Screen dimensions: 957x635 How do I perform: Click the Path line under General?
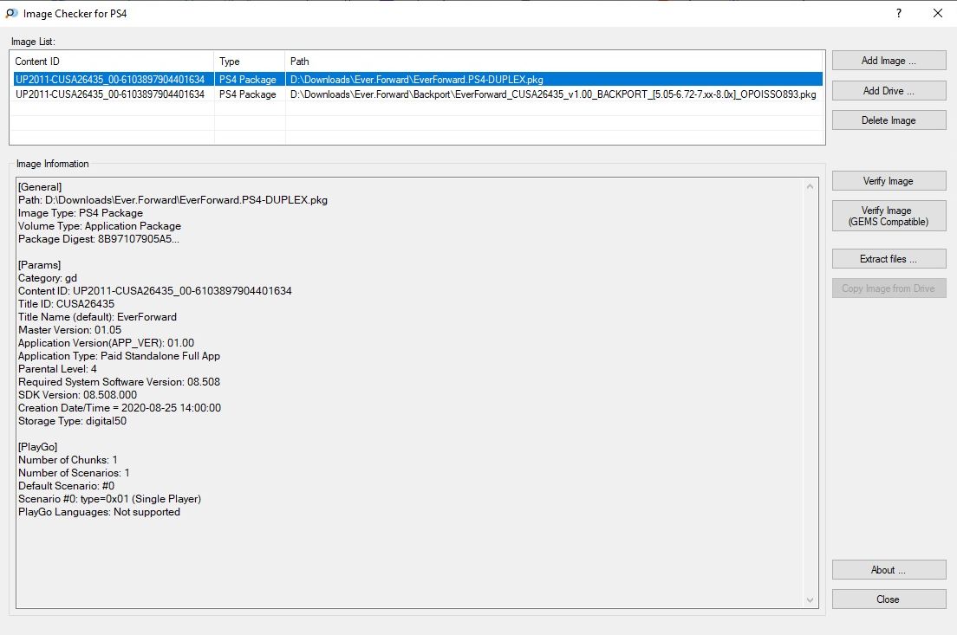173,200
